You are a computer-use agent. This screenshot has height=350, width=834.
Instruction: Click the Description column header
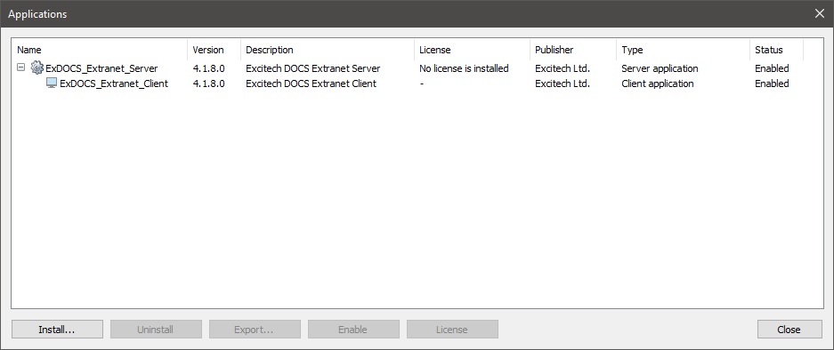tap(328, 50)
